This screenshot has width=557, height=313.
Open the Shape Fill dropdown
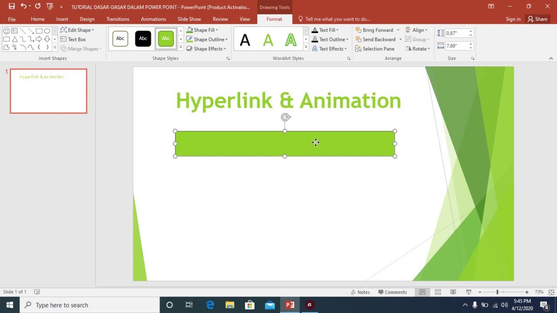[202, 30]
